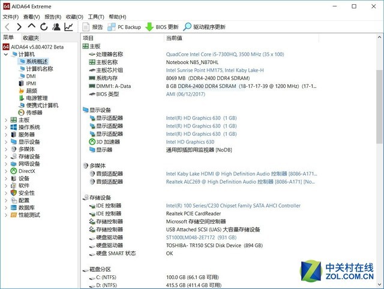Switch to the 菜单 tab

[x=8, y=37]
